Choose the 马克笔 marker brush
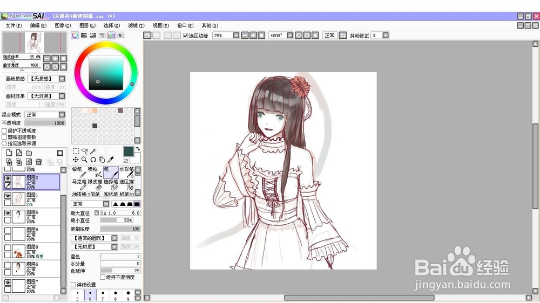This screenshot has height=303, width=540. click(x=78, y=184)
